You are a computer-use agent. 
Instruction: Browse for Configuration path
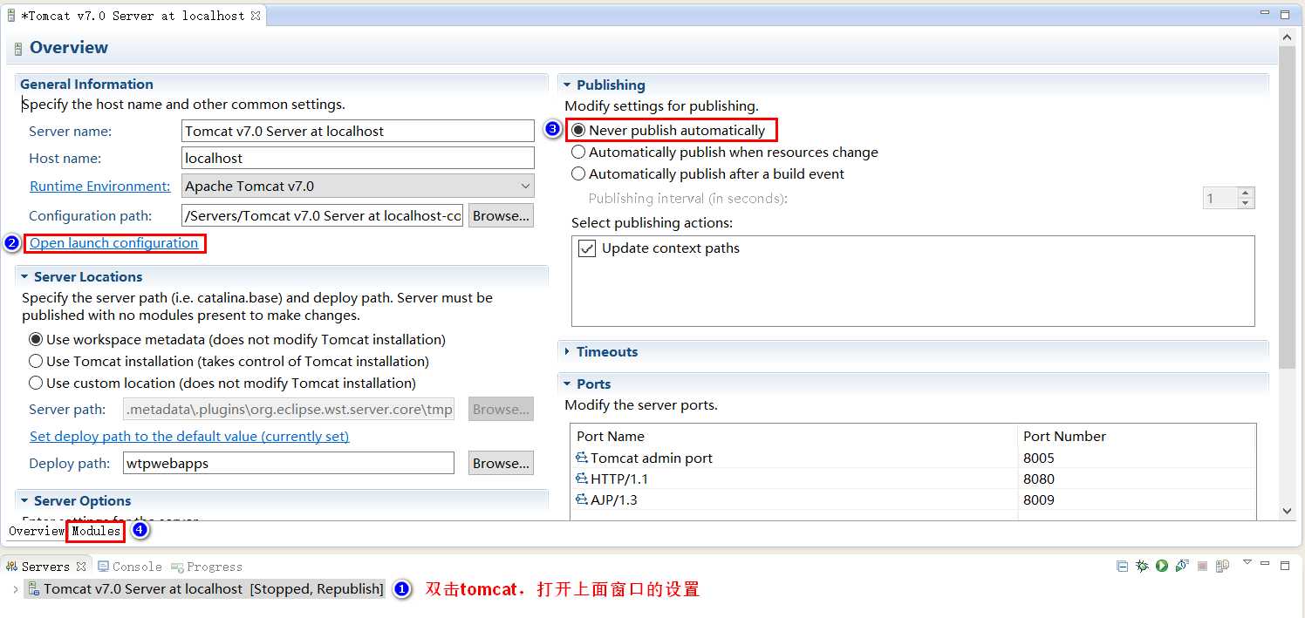tap(501, 215)
